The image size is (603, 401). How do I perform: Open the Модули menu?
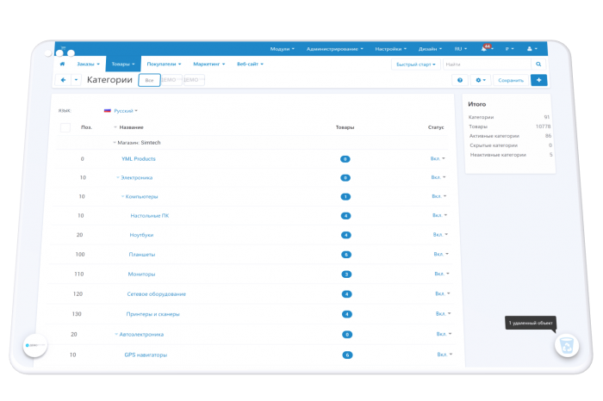tap(283, 49)
